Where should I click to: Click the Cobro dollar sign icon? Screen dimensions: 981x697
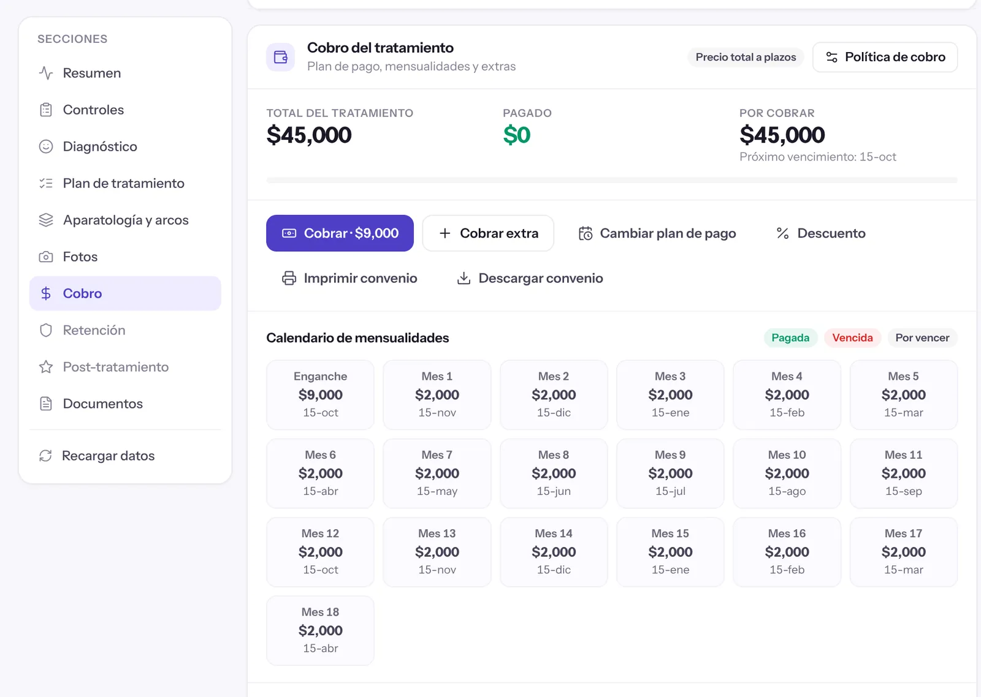46,293
